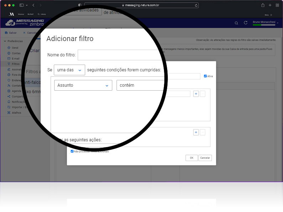Open the Assinaturas signature icon

coord(9,69)
